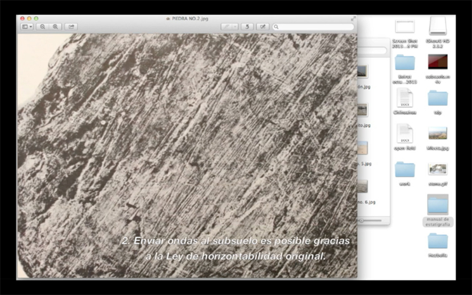This screenshot has width=472, height=295.
Task: Zoom in on the PIEDRA NO.2 image
Action: coord(55,27)
